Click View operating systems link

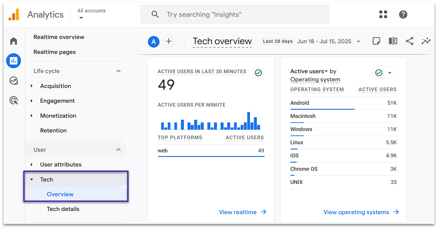point(356,212)
